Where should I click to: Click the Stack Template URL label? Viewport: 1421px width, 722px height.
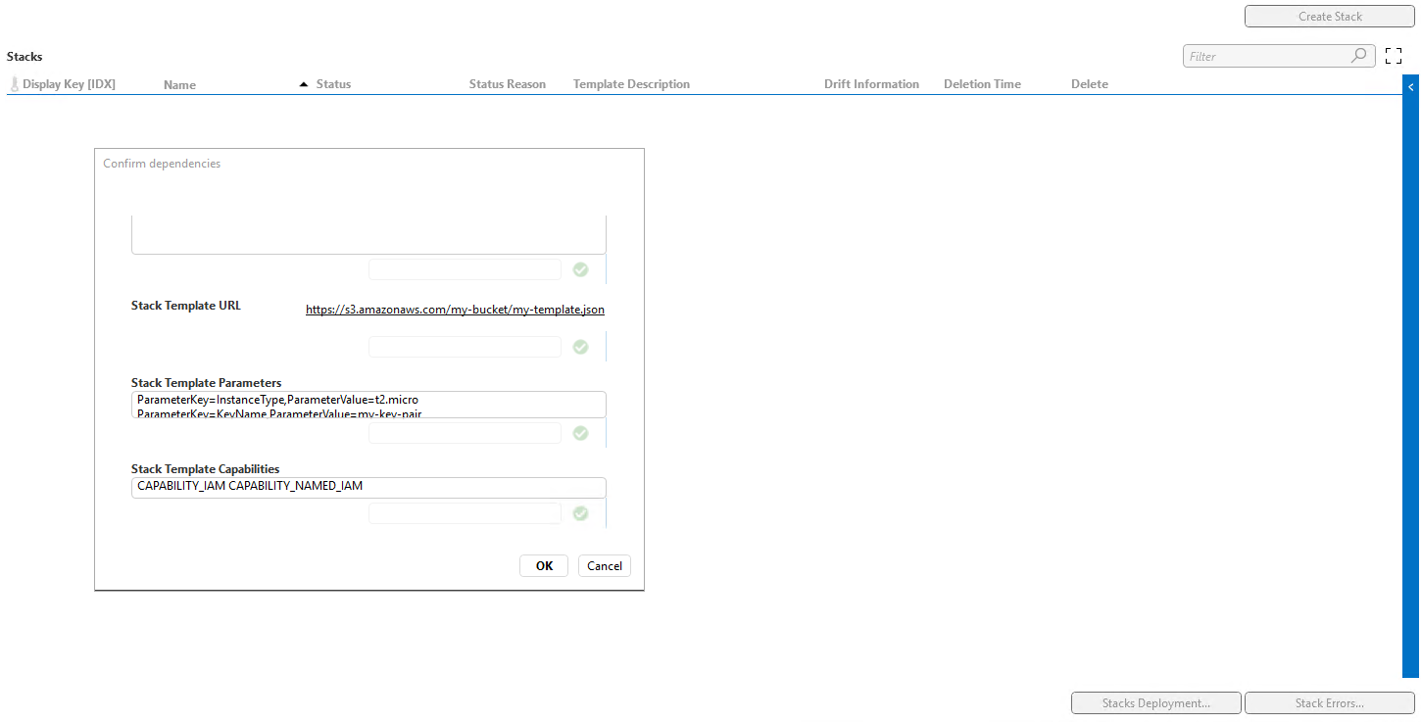click(186, 306)
